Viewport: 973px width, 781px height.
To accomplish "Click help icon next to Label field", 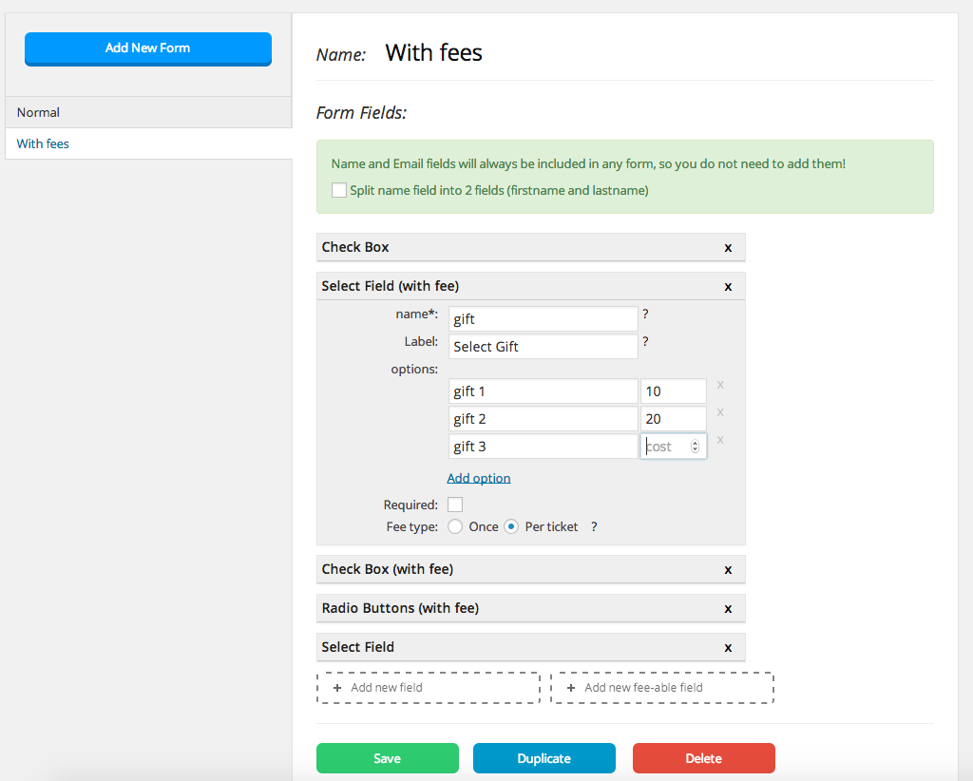I will point(645,342).
